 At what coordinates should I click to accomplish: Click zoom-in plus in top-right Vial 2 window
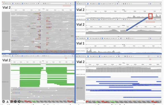(x=161, y=4)
